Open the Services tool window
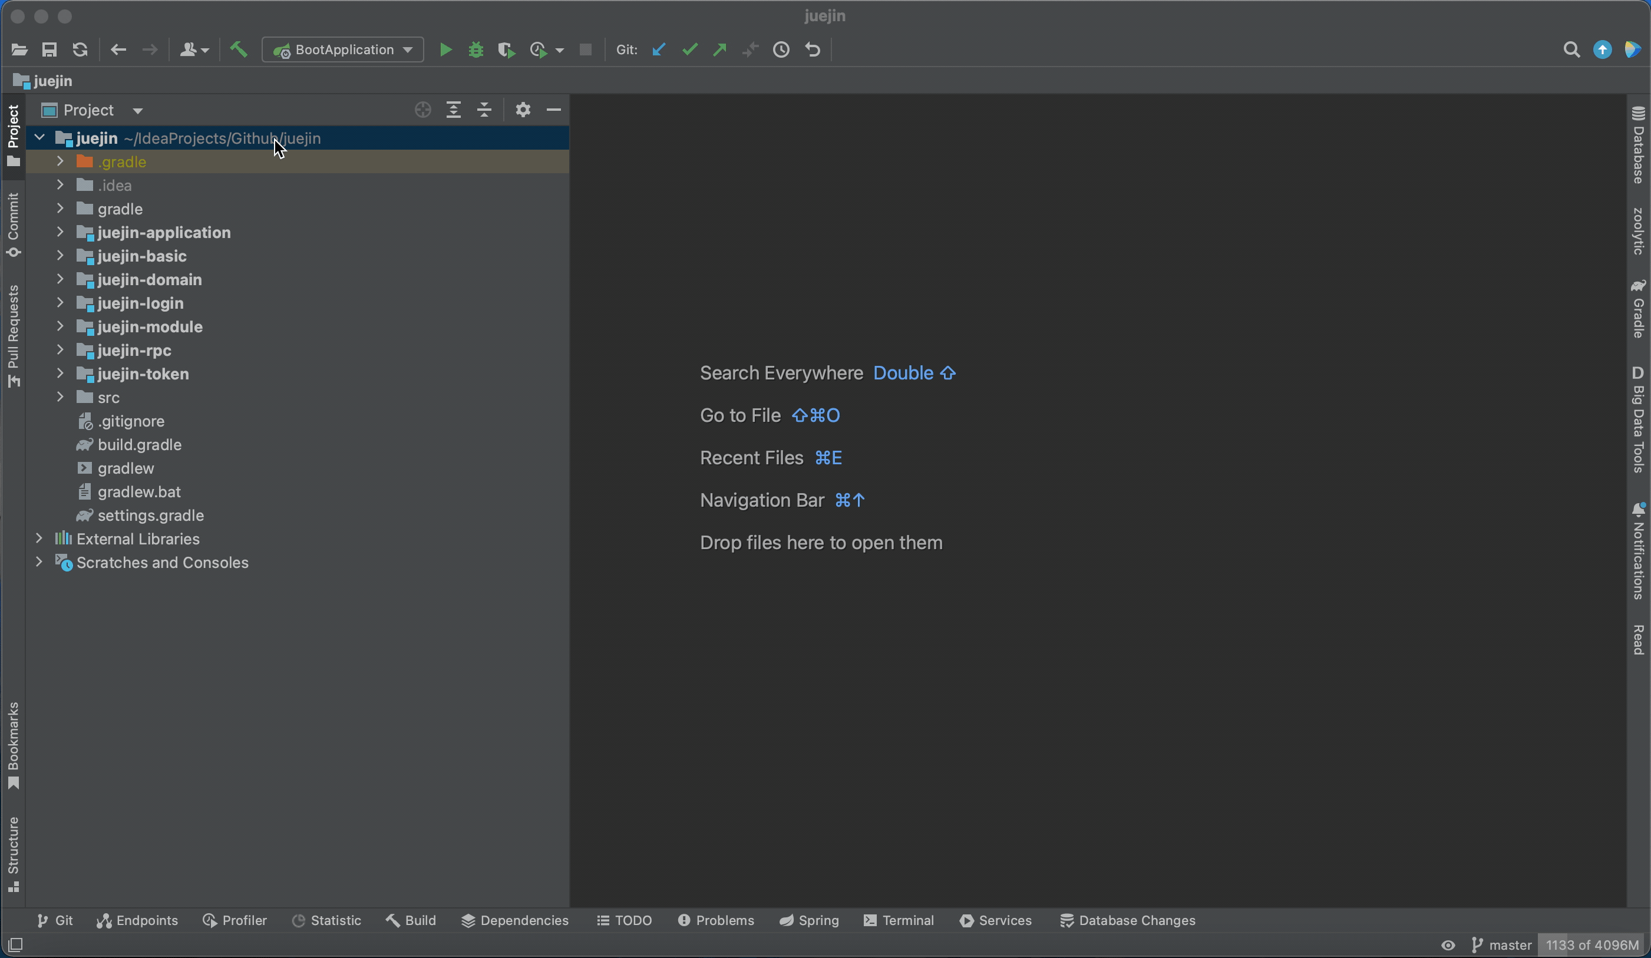This screenshot has height=958, width=1651. 996,920
